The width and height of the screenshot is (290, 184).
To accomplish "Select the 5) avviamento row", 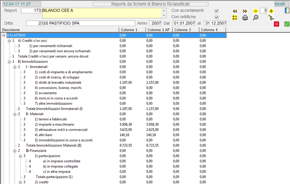I will click(46, 93).
